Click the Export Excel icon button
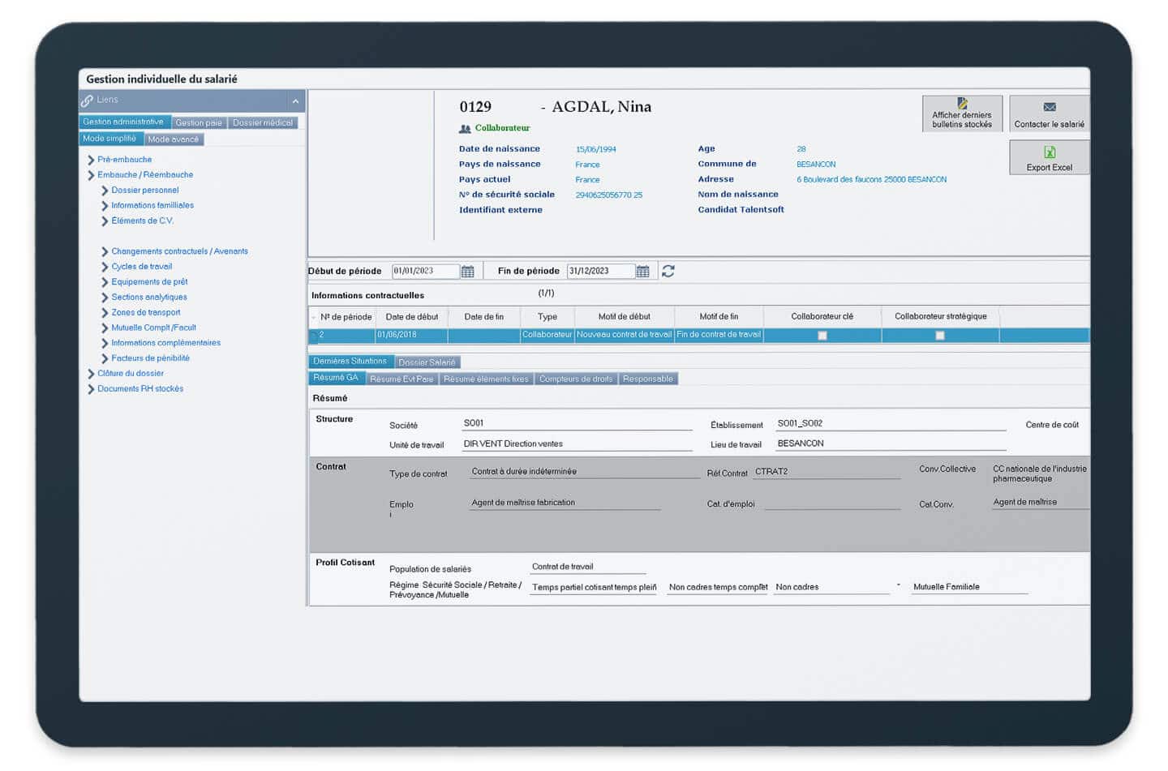 1049,152
